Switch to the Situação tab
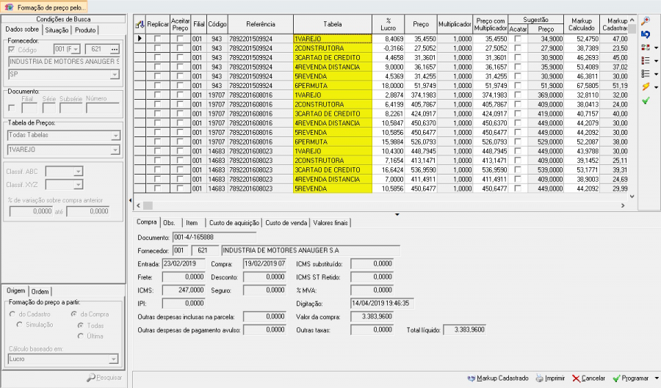The image size is (661, 388). pos(57,30)
